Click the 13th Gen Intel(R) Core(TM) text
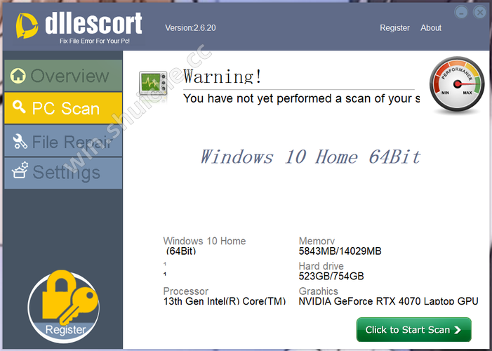The width and height of the screenshot is (492, 351). pos(225,301)
